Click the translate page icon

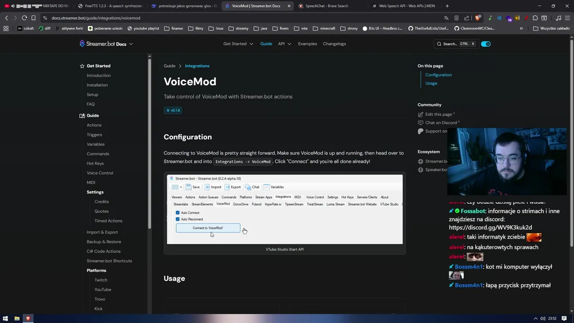click(x=446, y=18)
